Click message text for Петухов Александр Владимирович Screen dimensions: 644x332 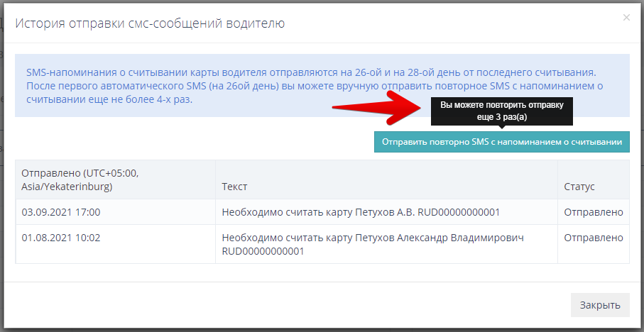coord(373,238)
